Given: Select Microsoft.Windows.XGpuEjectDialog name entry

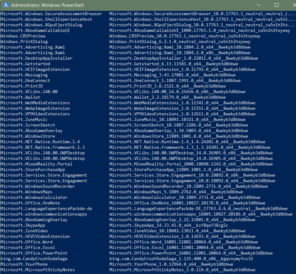Looking at the screenshot, I should coord(41,25).
